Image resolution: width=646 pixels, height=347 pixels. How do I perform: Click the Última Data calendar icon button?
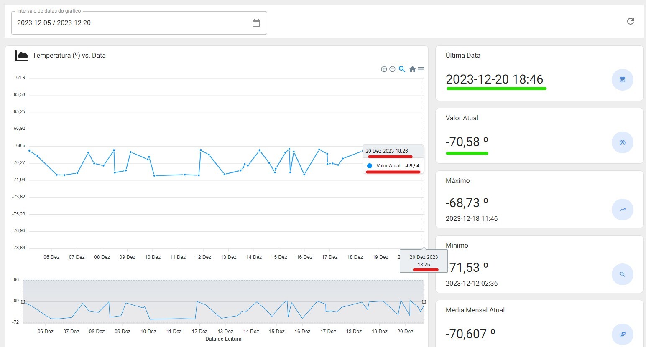[622, 80]
